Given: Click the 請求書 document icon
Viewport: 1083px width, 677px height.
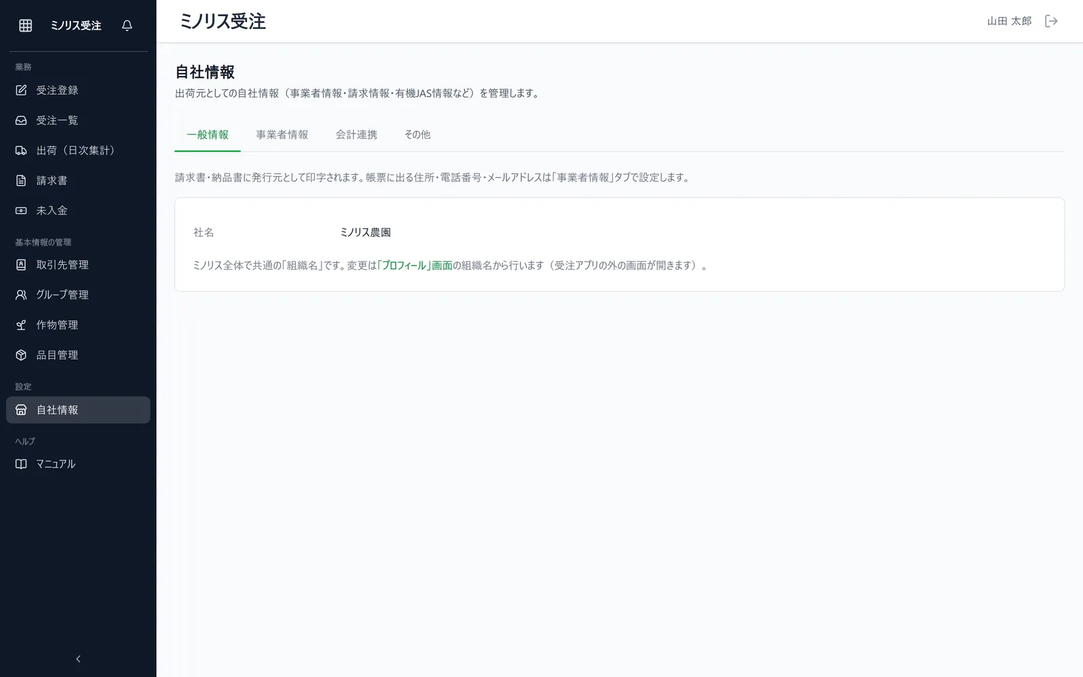Looking at the screenshot, I should coord(21,181).
